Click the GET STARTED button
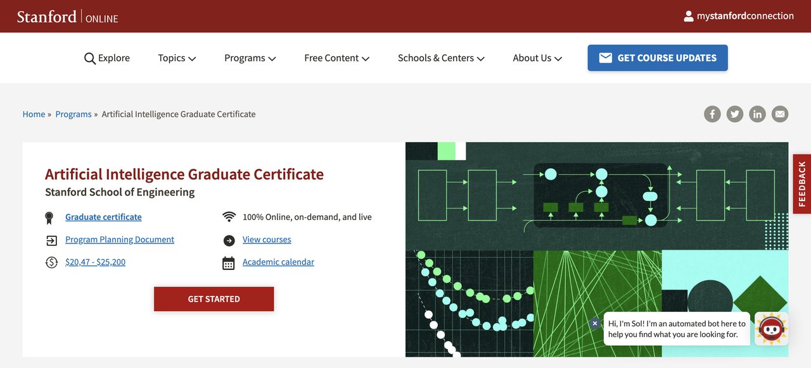This screenshot has width=811, height=368. click(x=214, y=299)
